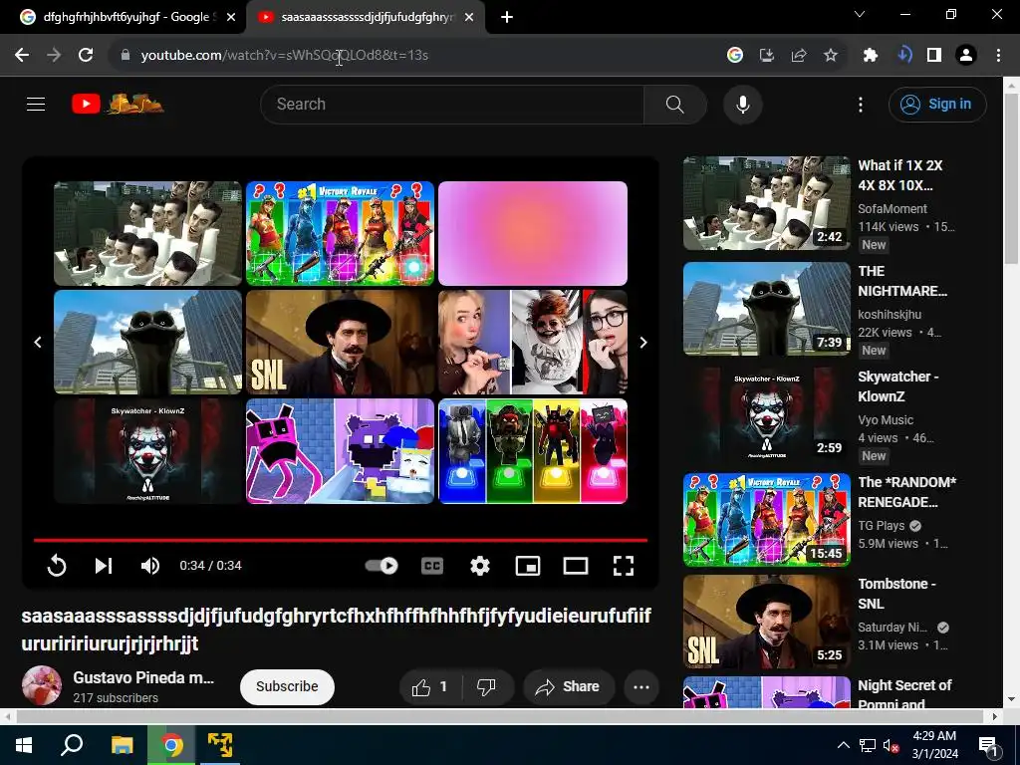Click the address bar URL

point(284,56)
